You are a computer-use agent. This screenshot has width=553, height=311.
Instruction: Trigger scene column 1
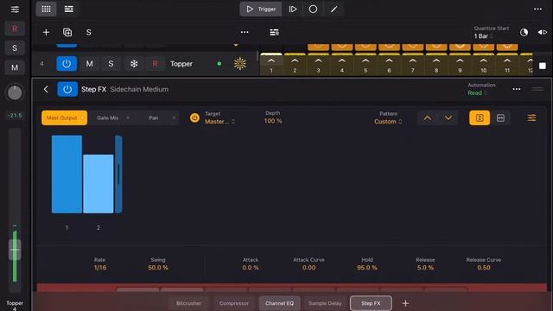click(x=271, y=65)
